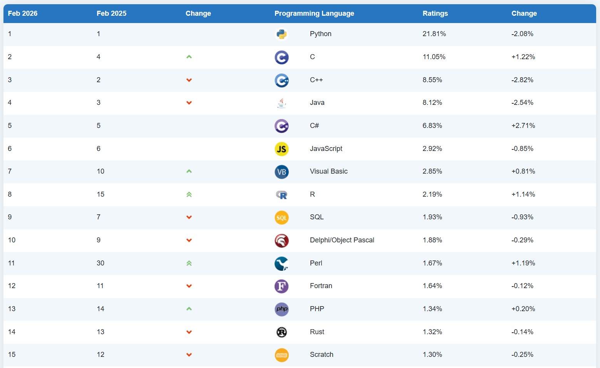Click the green up arrow in C row
600x368 pixels.
(x=189, y=57)
